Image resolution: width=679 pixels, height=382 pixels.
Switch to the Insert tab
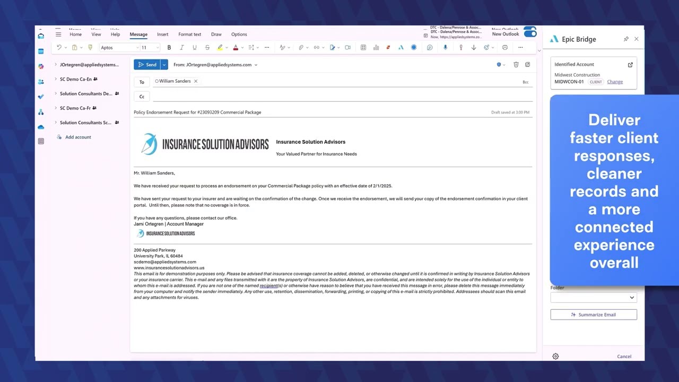point(163,34)
